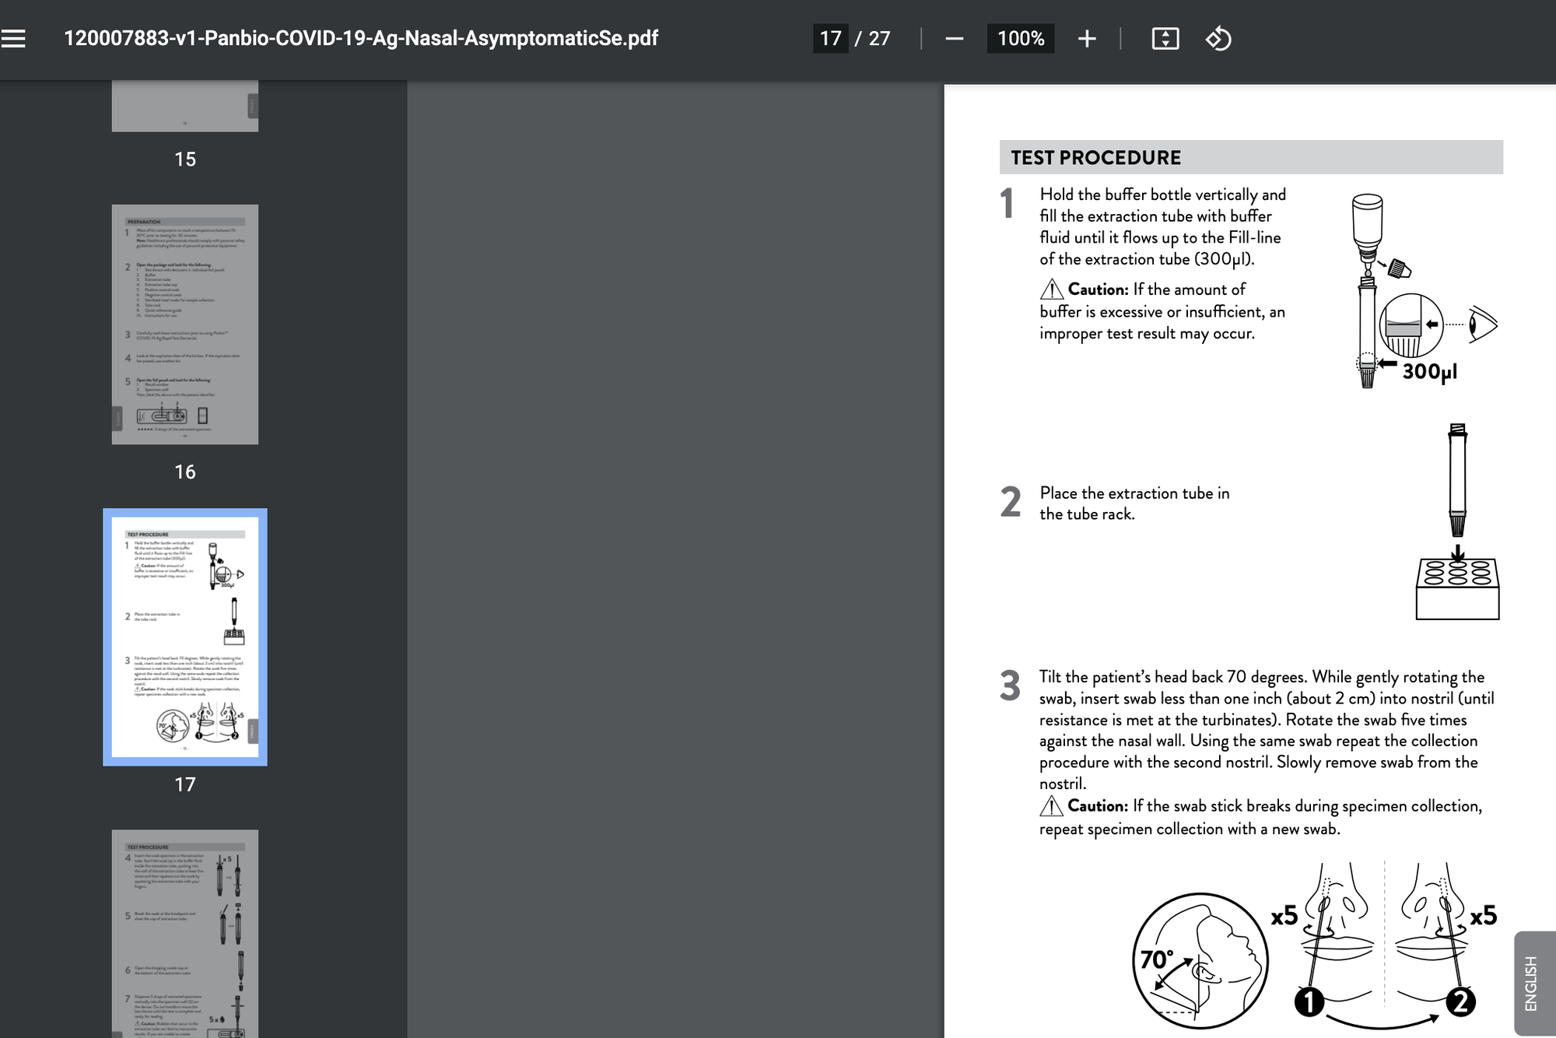
Task: Click the TEST PROCEDURE heading
Action: 1095,157
